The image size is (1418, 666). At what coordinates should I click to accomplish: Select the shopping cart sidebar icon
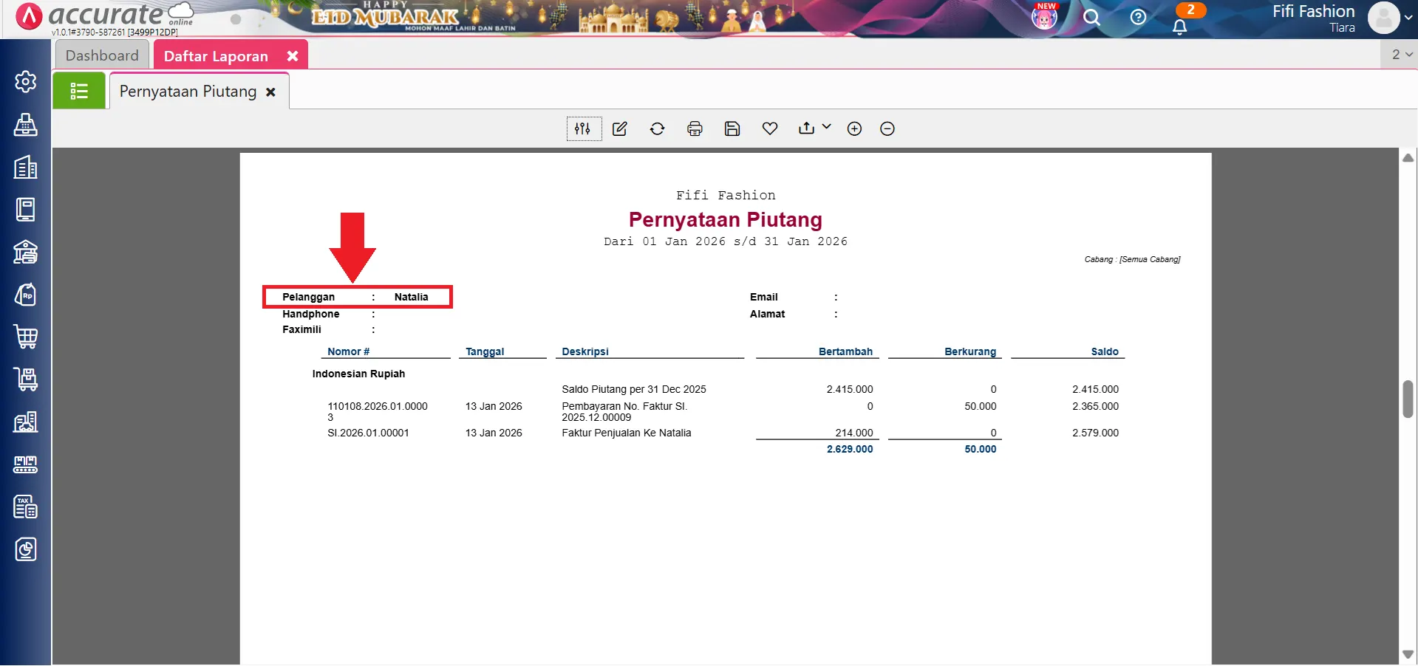point(26,337)
